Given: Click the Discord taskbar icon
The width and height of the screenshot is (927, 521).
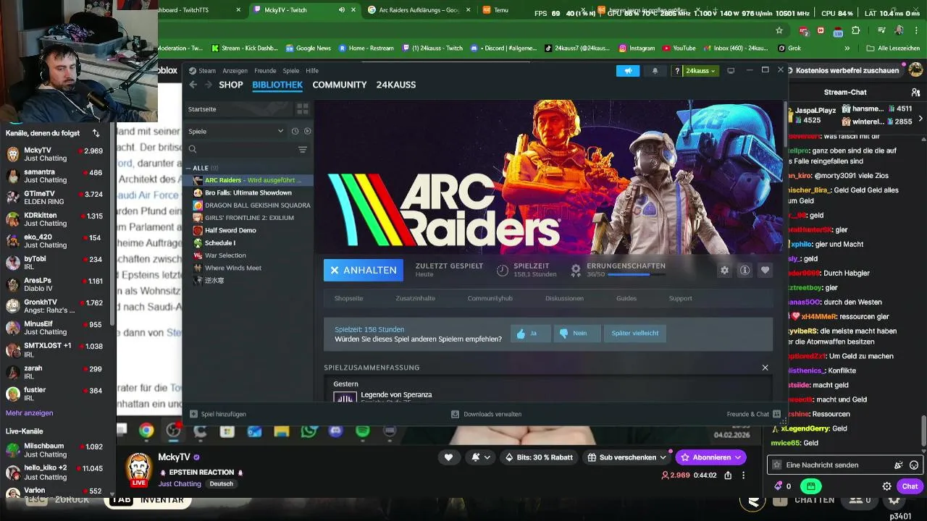Looking at the screenshot, I should pyautogui.click(x=335, y=431).
